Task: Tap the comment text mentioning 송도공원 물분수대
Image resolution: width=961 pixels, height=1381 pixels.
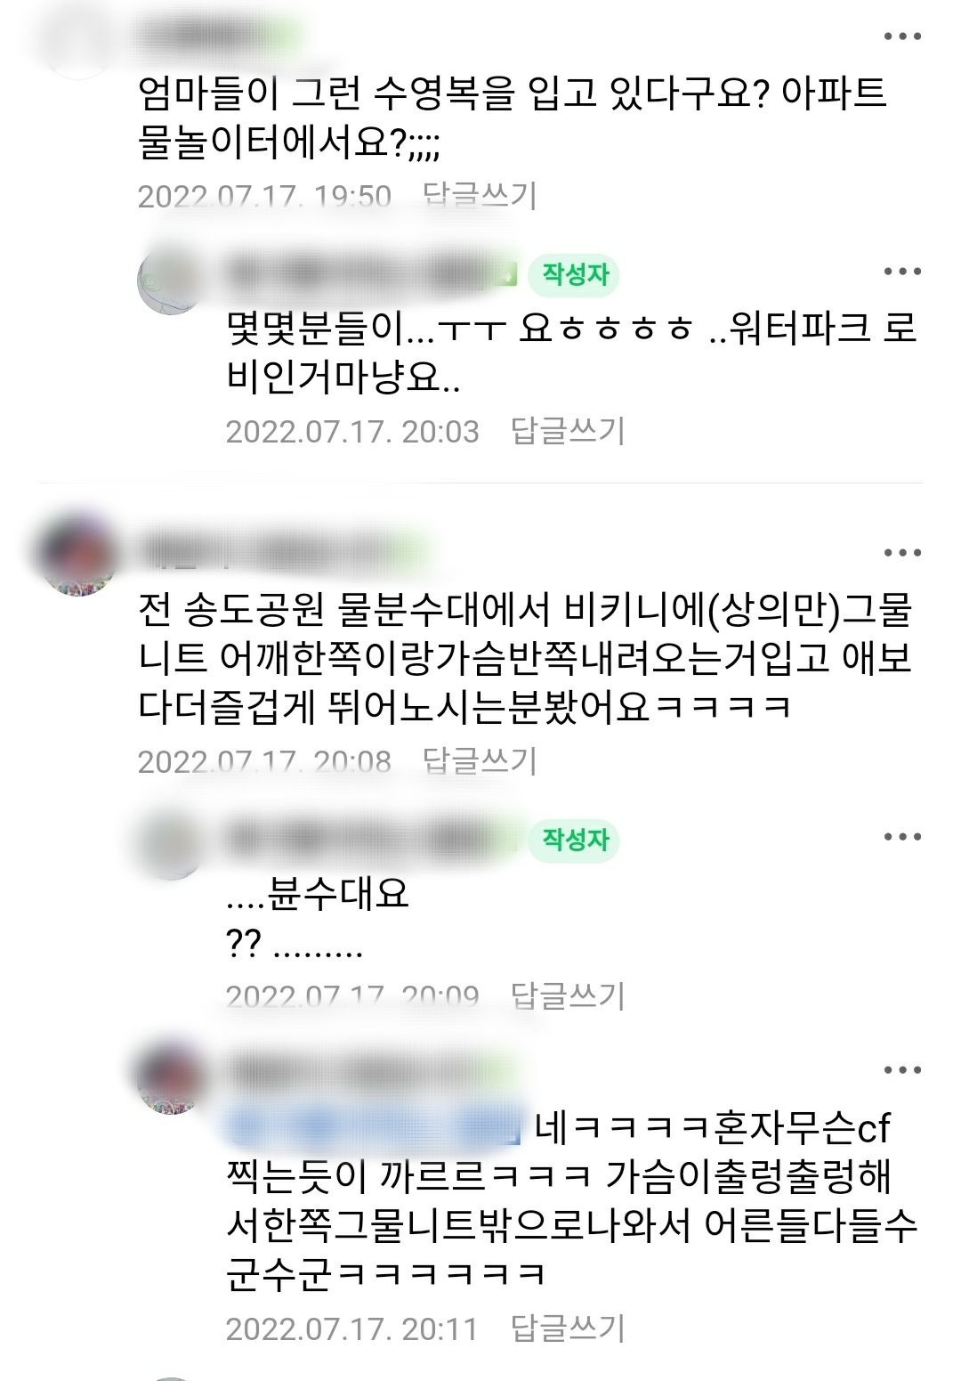Action: coord(526,658)
